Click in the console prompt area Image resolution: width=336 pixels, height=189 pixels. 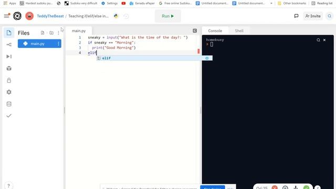212,44
